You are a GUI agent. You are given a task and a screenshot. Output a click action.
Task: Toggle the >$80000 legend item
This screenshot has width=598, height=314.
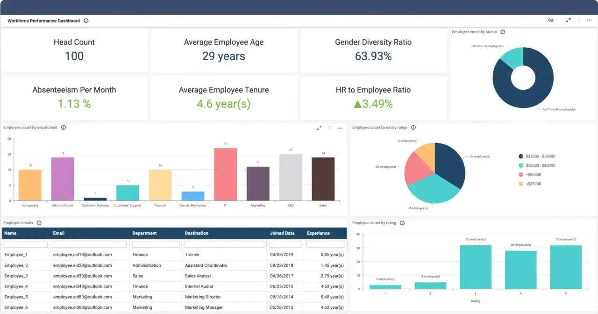tap(530, 174)
